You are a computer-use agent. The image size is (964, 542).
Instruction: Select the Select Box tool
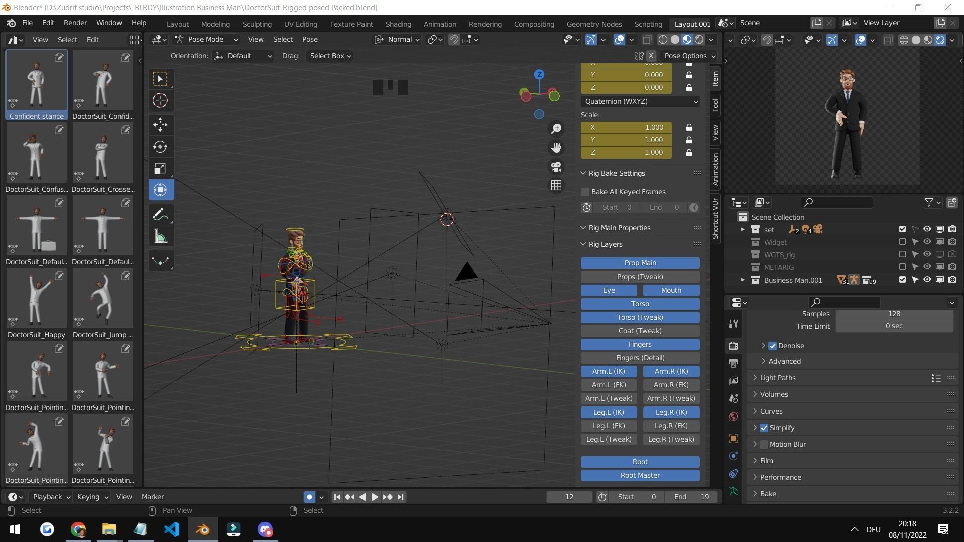pyautogui.click(x=160, y=79)
